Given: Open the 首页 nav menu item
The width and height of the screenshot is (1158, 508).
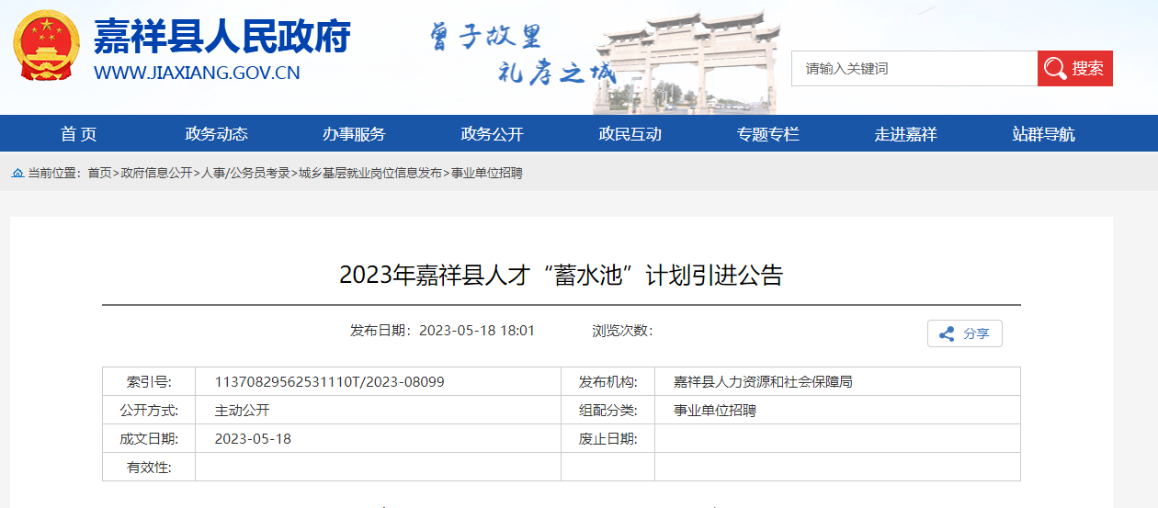Looking at the screenshot, I should [x=79, y=134].
